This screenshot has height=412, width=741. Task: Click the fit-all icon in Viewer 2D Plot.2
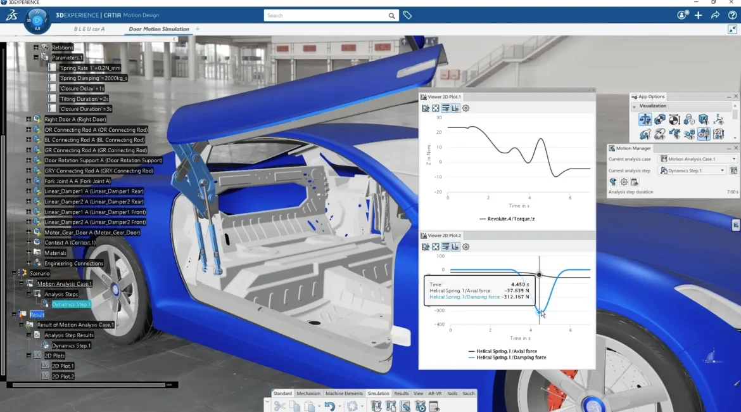(436, 247)
